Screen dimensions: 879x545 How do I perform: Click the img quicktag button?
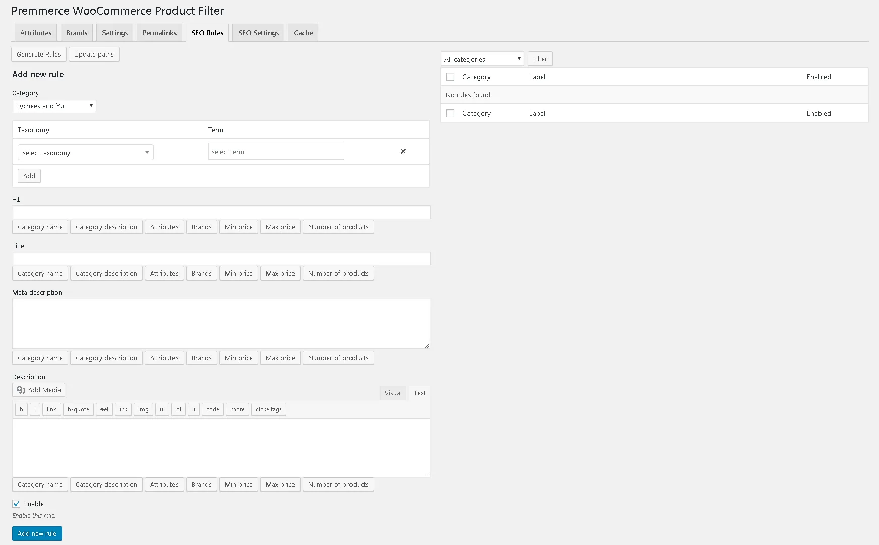pos(143,409)
